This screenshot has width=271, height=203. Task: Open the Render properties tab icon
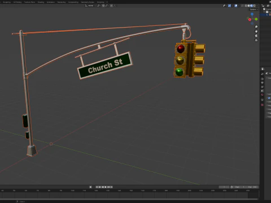click(262, 79)
